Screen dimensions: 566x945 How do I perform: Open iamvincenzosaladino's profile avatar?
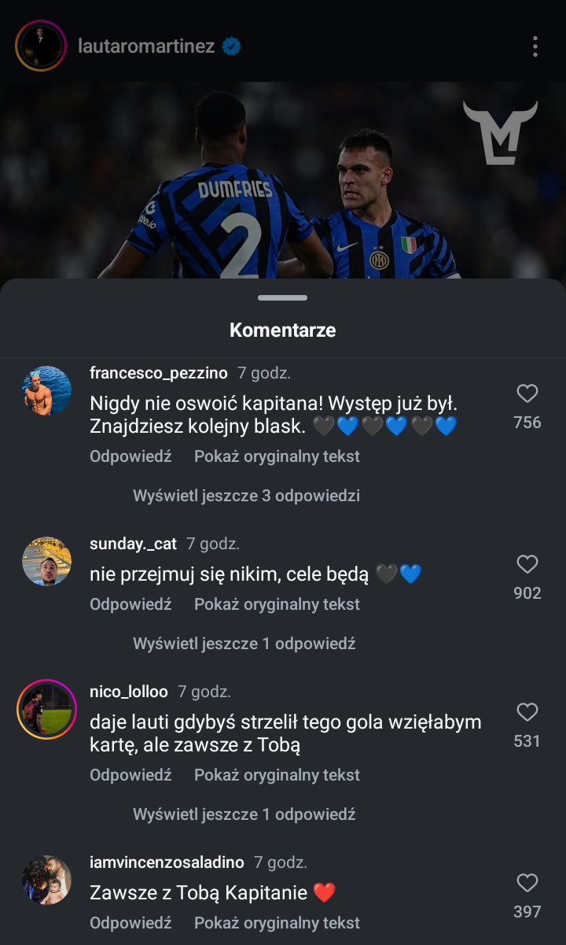click(x=46, y=880)
